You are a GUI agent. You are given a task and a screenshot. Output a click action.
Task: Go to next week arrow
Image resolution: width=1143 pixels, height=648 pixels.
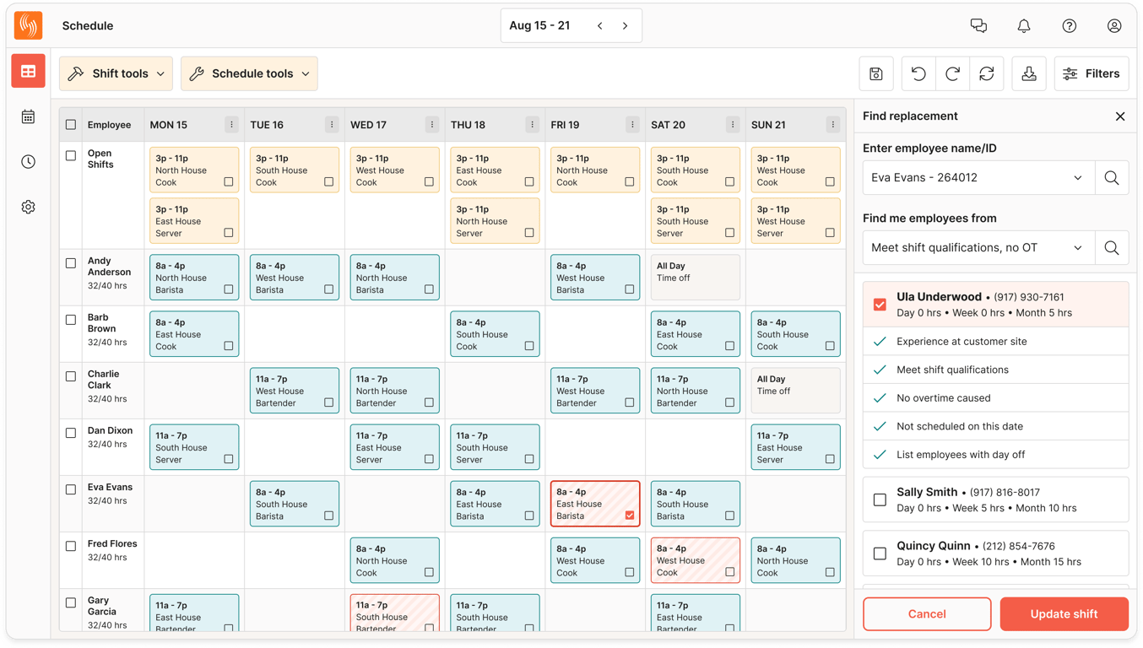626,26
